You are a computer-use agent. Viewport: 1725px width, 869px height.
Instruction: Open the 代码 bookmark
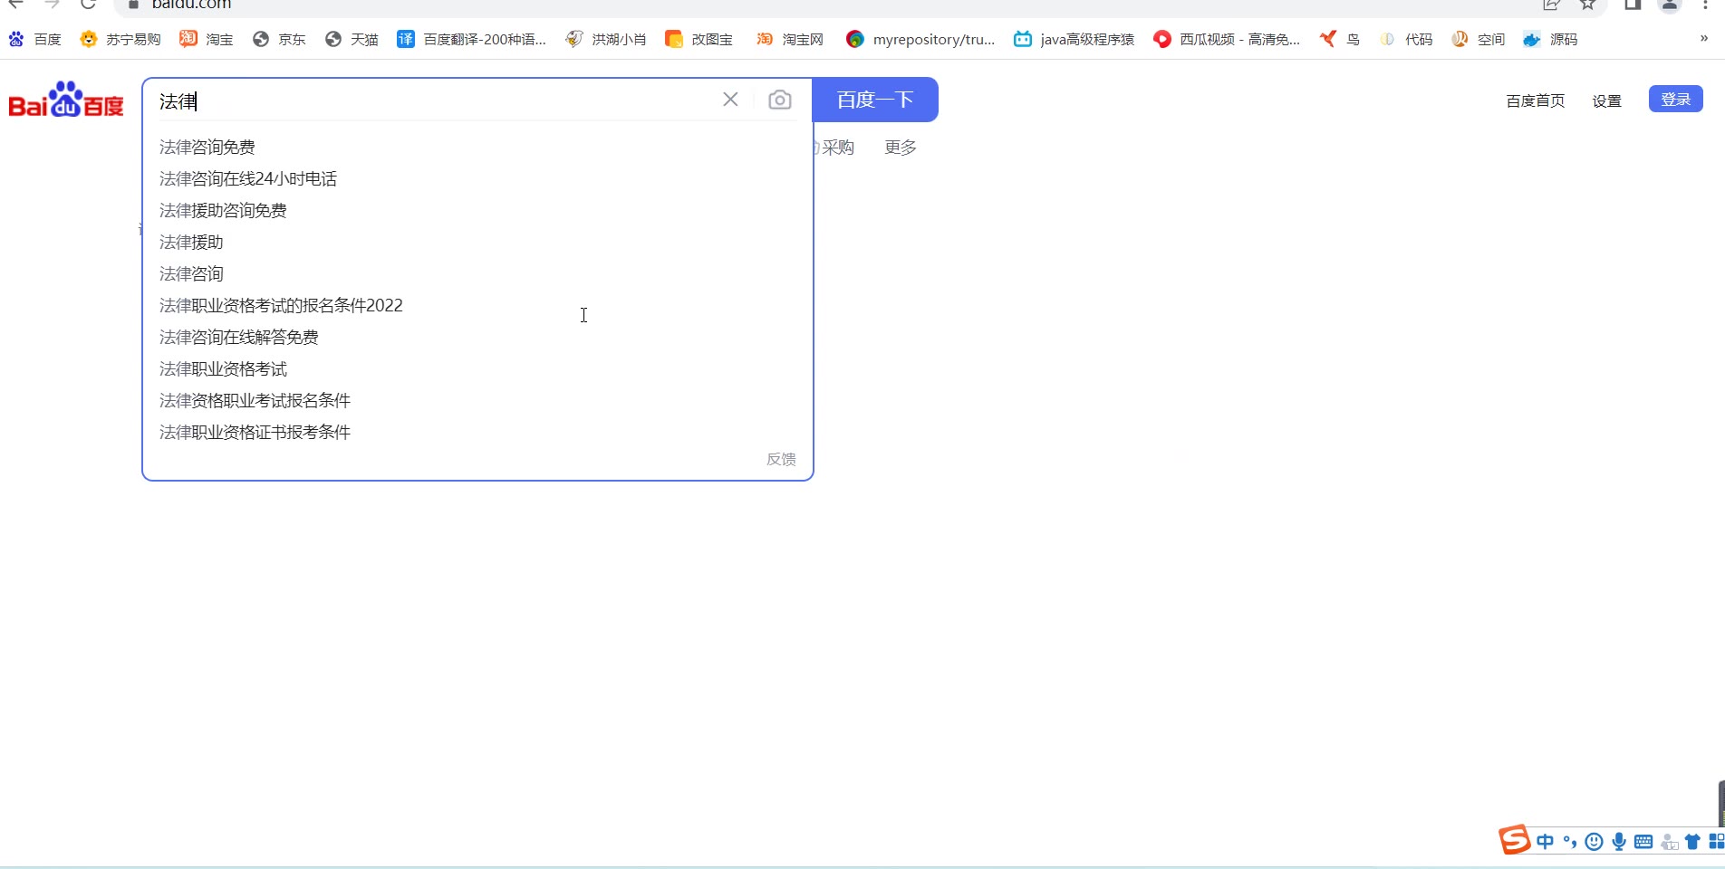point(1406,39)
